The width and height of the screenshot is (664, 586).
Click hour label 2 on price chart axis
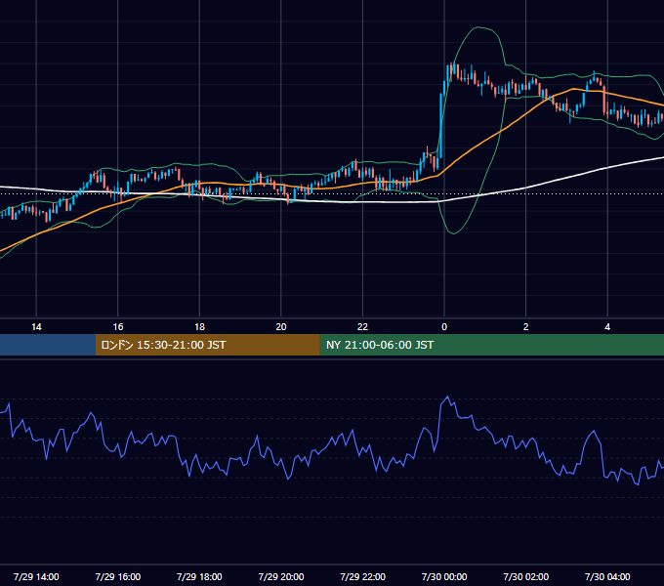click(x=526, y=327)
